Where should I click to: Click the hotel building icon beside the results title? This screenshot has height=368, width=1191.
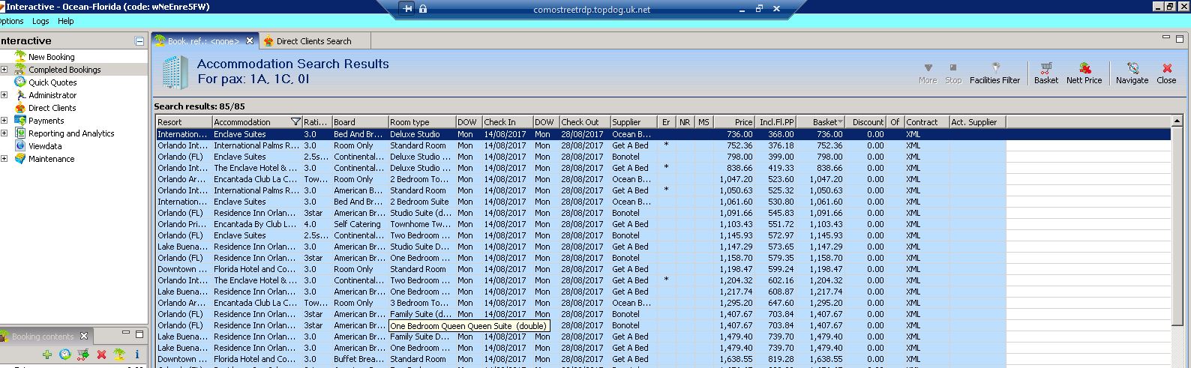(174, 72)
